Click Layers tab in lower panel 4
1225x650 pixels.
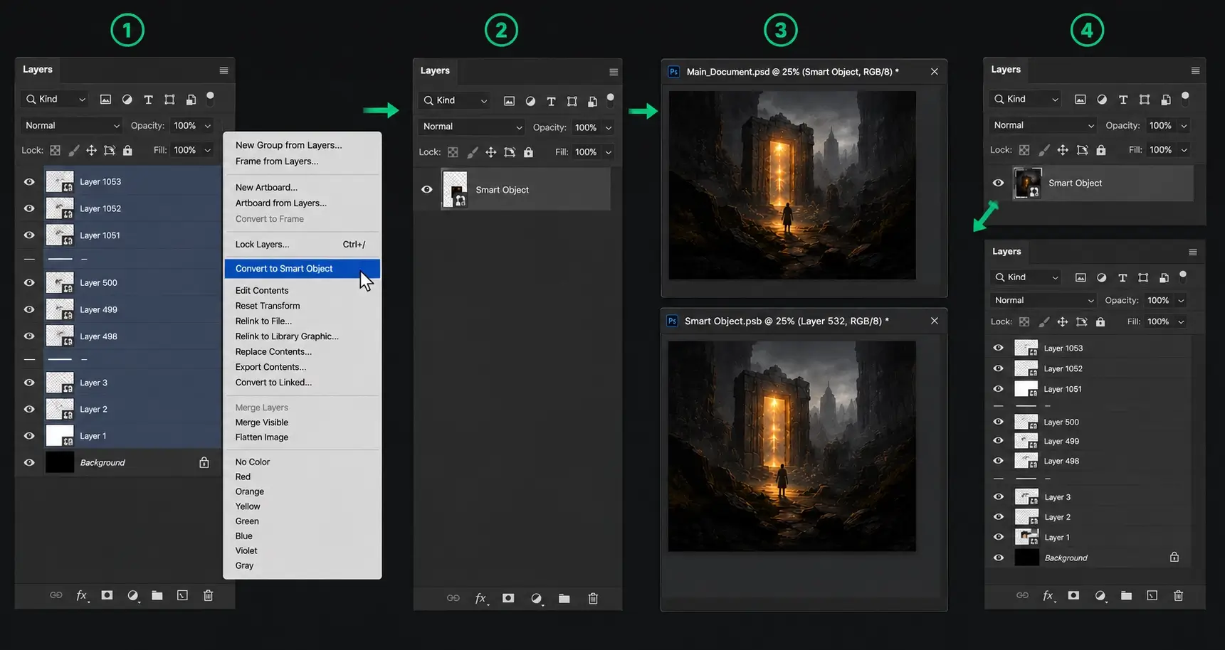pos(1006,252)
